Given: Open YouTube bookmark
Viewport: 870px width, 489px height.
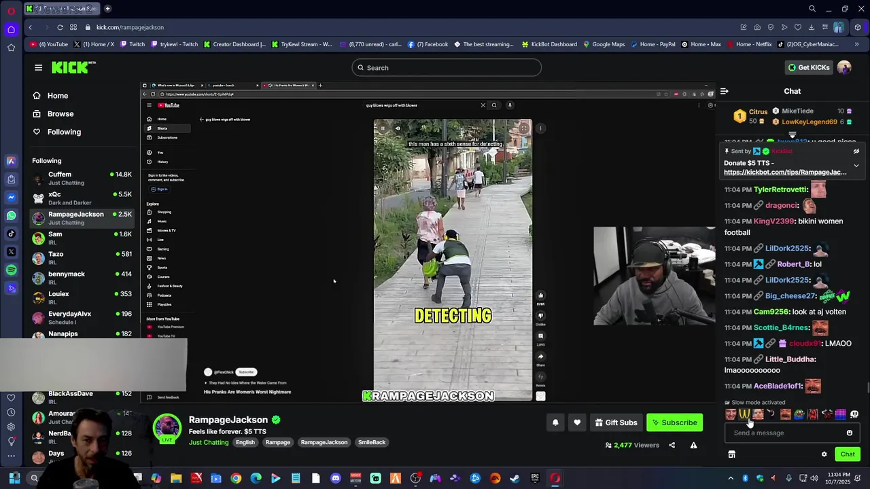Looking at the screenshot, I should pos(49,44).
